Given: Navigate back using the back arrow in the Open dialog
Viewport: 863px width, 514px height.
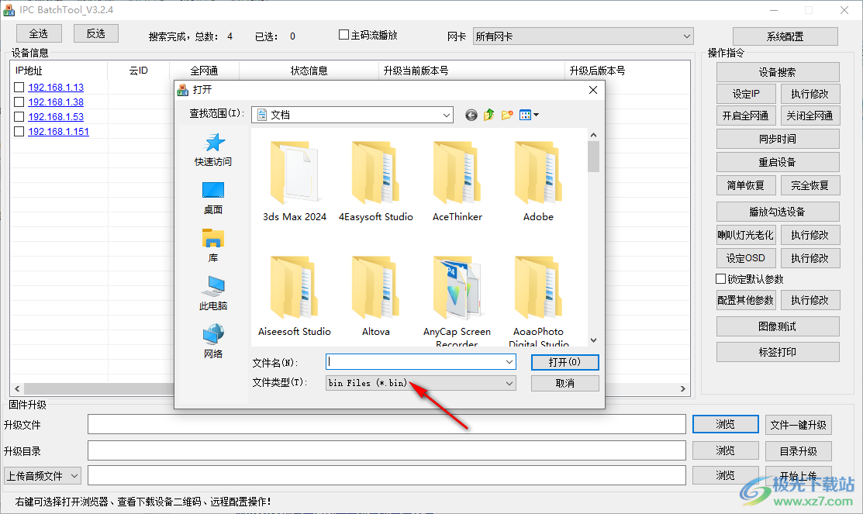Looking at the screenshot, I should [x=471, y=114].
